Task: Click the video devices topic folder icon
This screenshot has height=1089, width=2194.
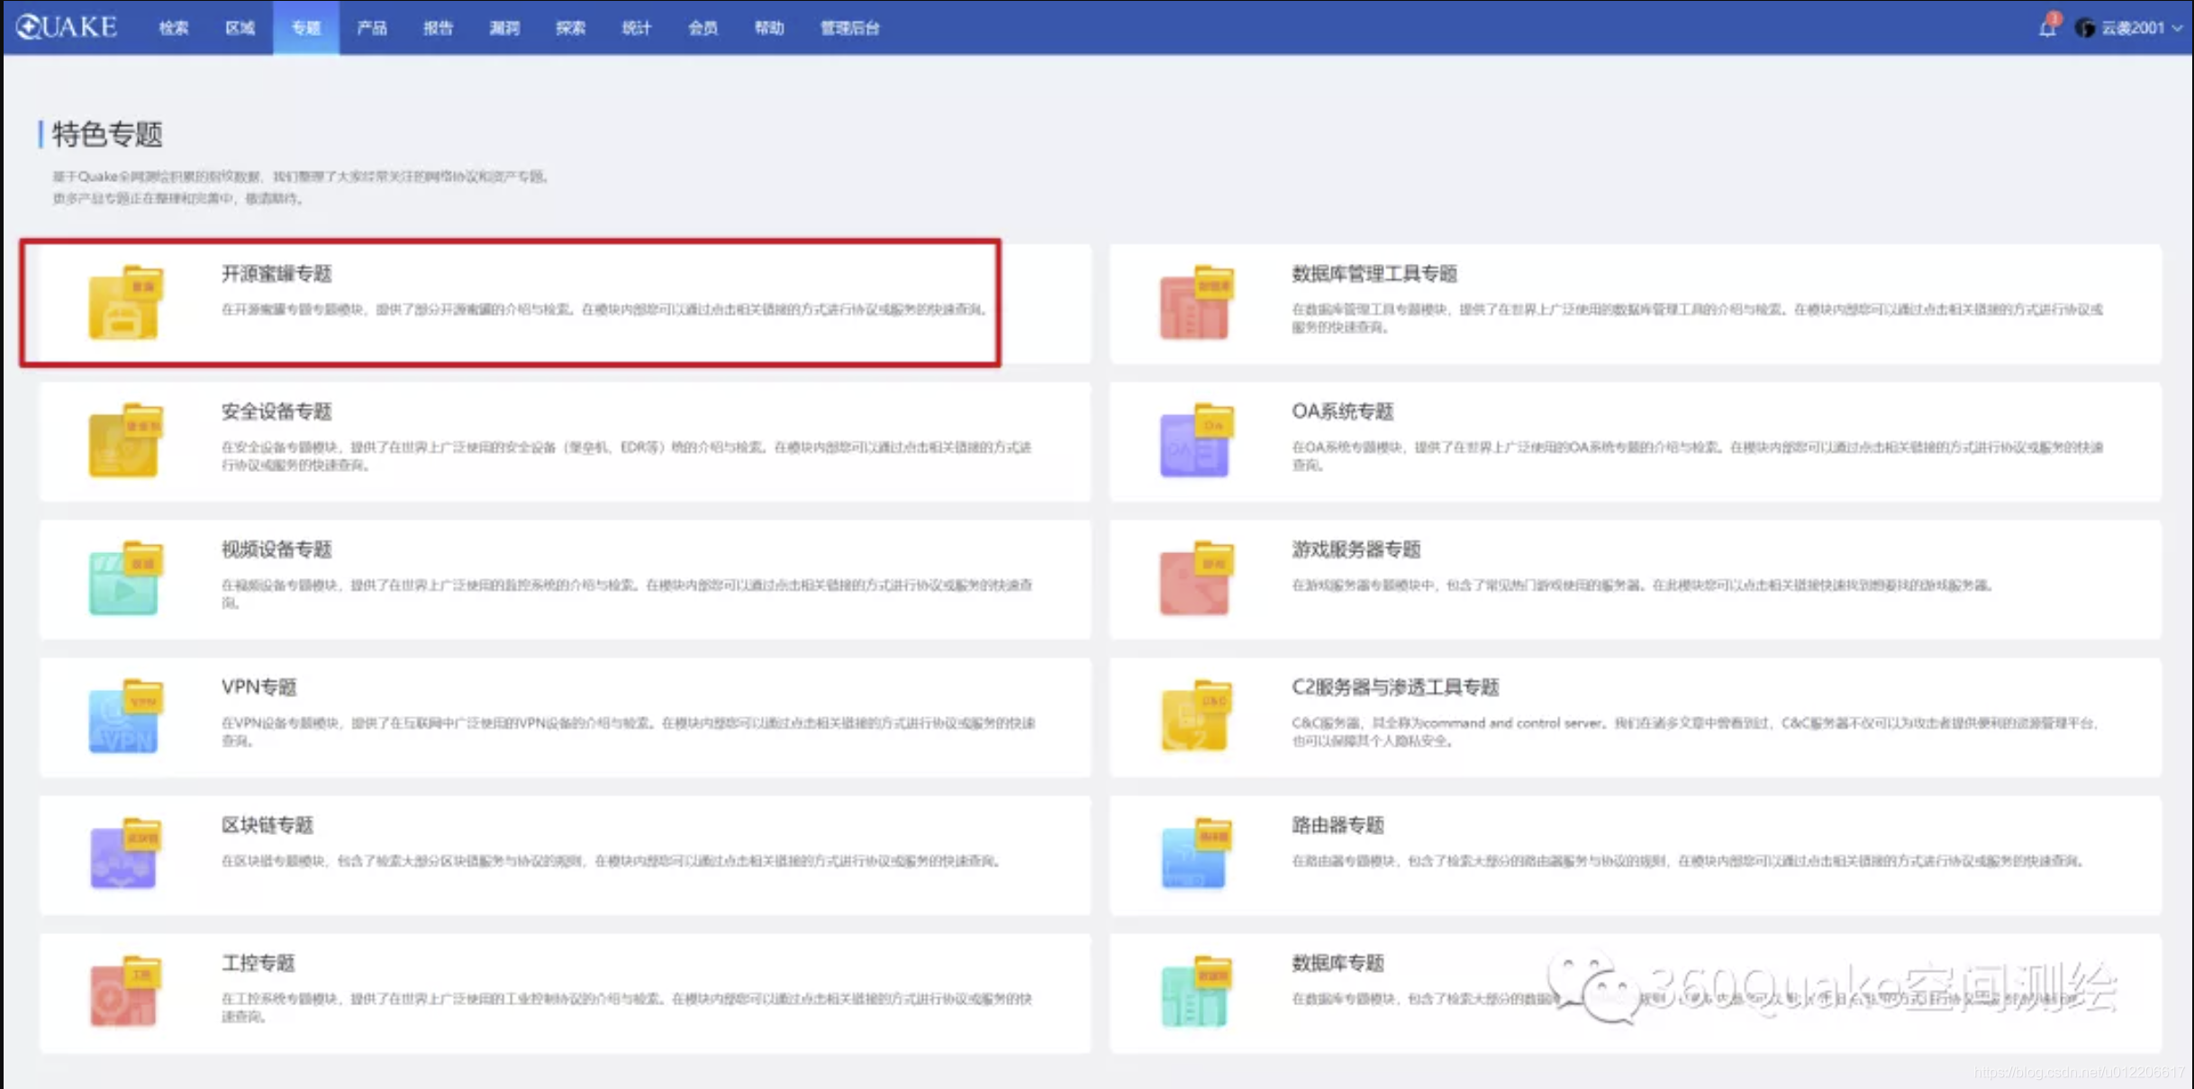Action: pos(124,579)
